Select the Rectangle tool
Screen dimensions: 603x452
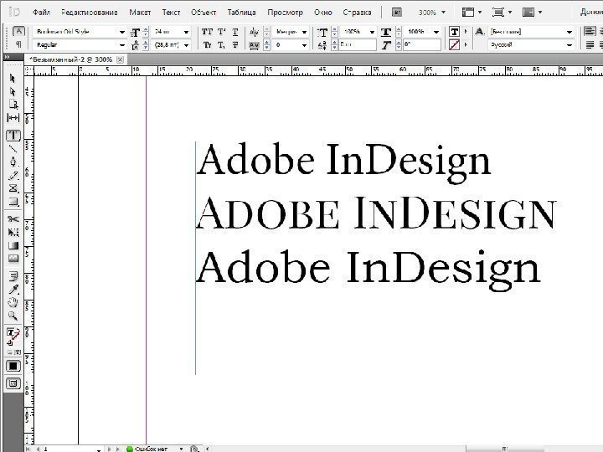coord(13,202)
